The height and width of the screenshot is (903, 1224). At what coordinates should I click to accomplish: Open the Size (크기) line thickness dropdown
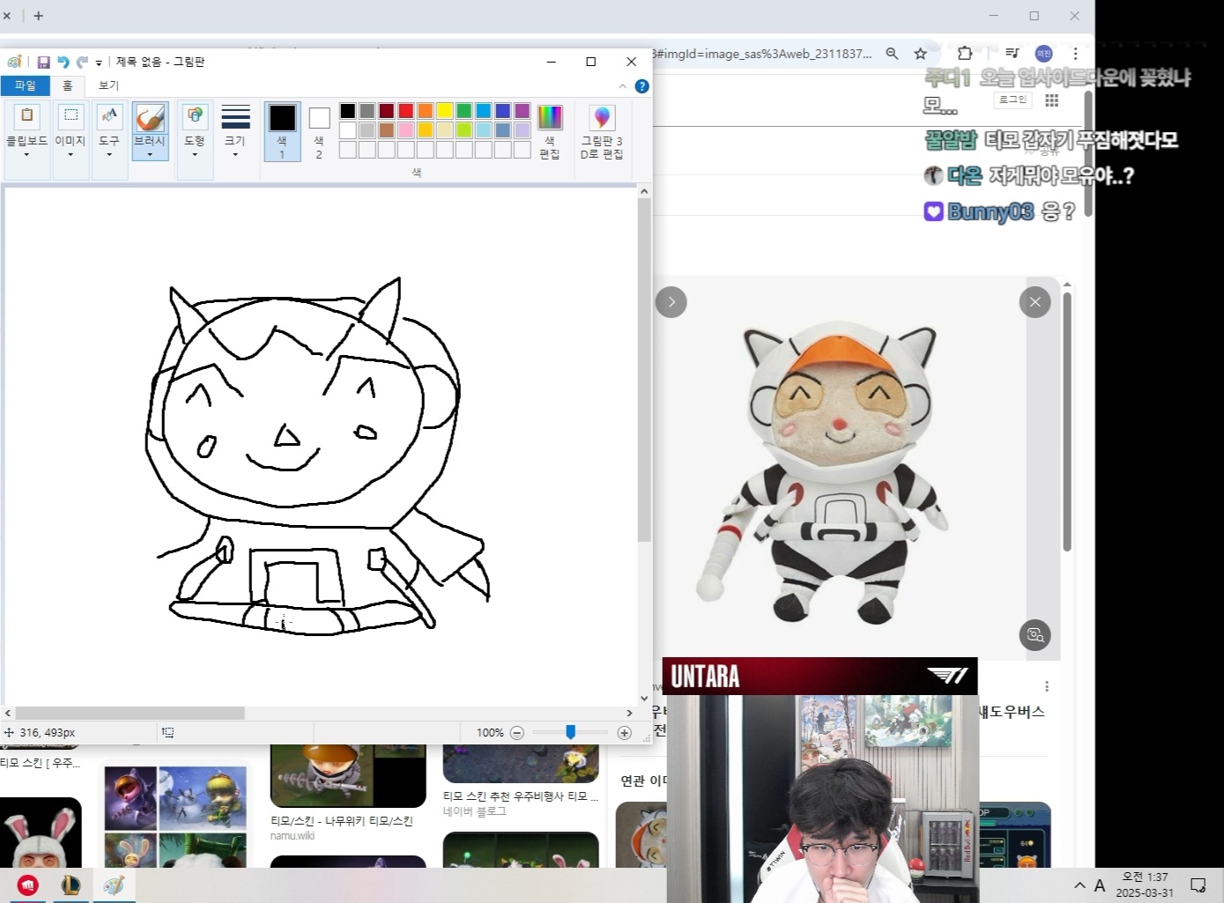(x=235, y=130)
